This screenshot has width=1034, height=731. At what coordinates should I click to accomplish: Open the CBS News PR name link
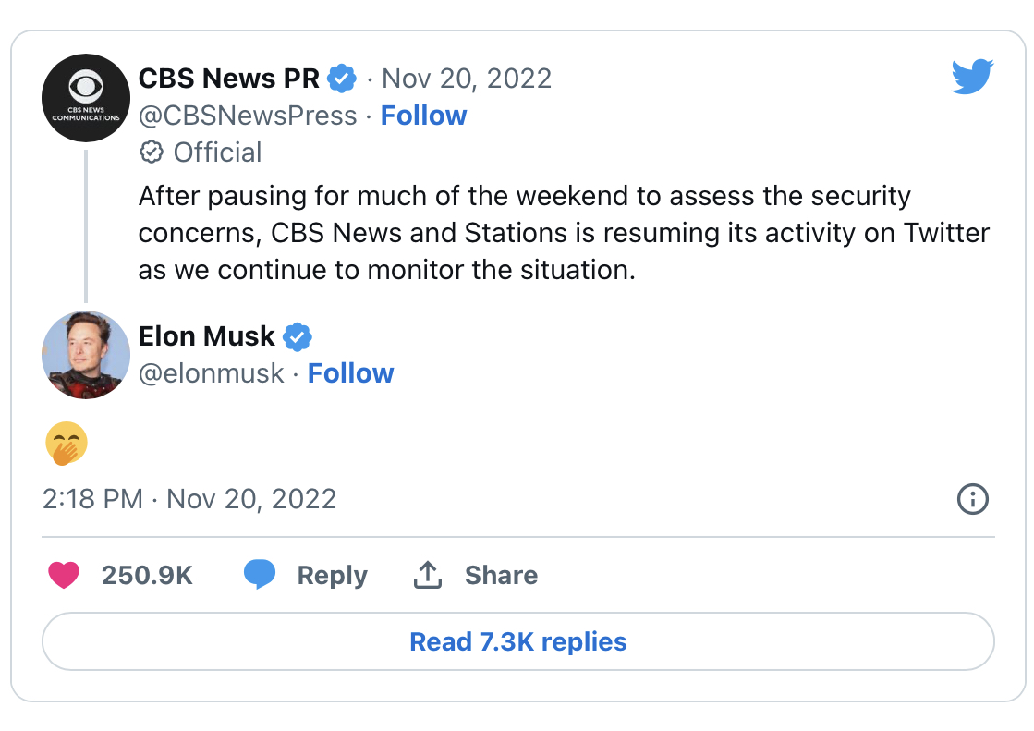coord(228,79)
